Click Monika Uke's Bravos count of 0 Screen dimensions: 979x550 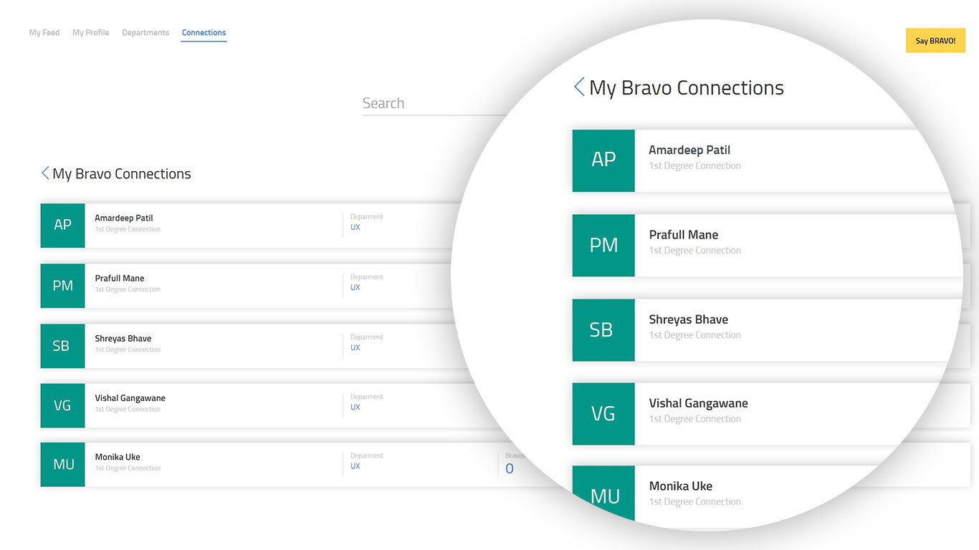pos(510,469)
